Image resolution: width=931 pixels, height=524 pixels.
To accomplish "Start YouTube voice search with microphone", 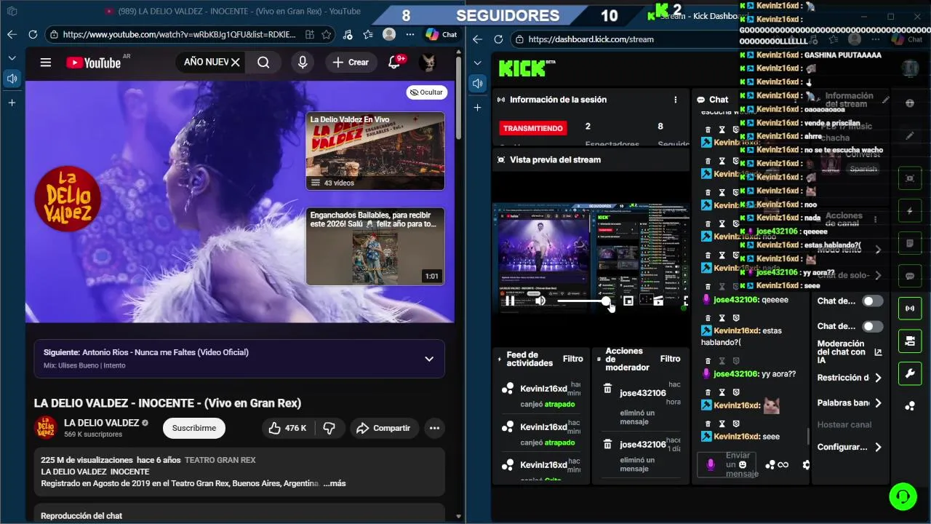I will tap(303, 63).
